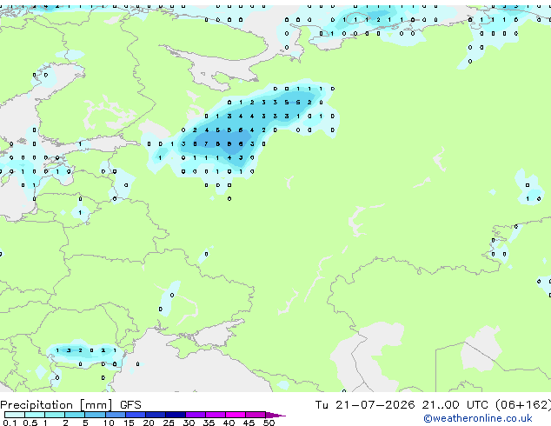The width and height of the screenshot is (551, 426).
Task: Click the forecast run text "(06+162)"
Action: [523, 405]
